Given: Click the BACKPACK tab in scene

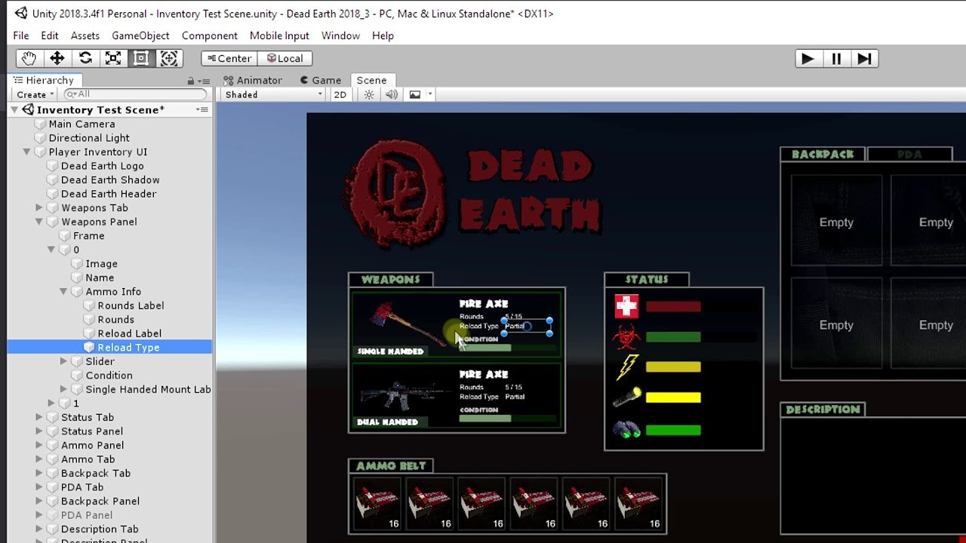Looking at the screenshot, I should [823, 154].
